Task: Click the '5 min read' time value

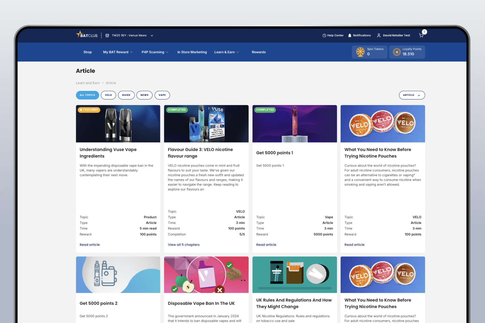Action: (148, 229)
